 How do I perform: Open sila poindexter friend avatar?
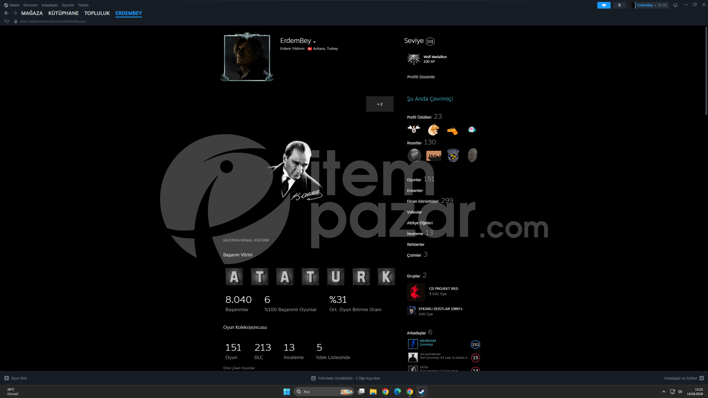[413, 357]
